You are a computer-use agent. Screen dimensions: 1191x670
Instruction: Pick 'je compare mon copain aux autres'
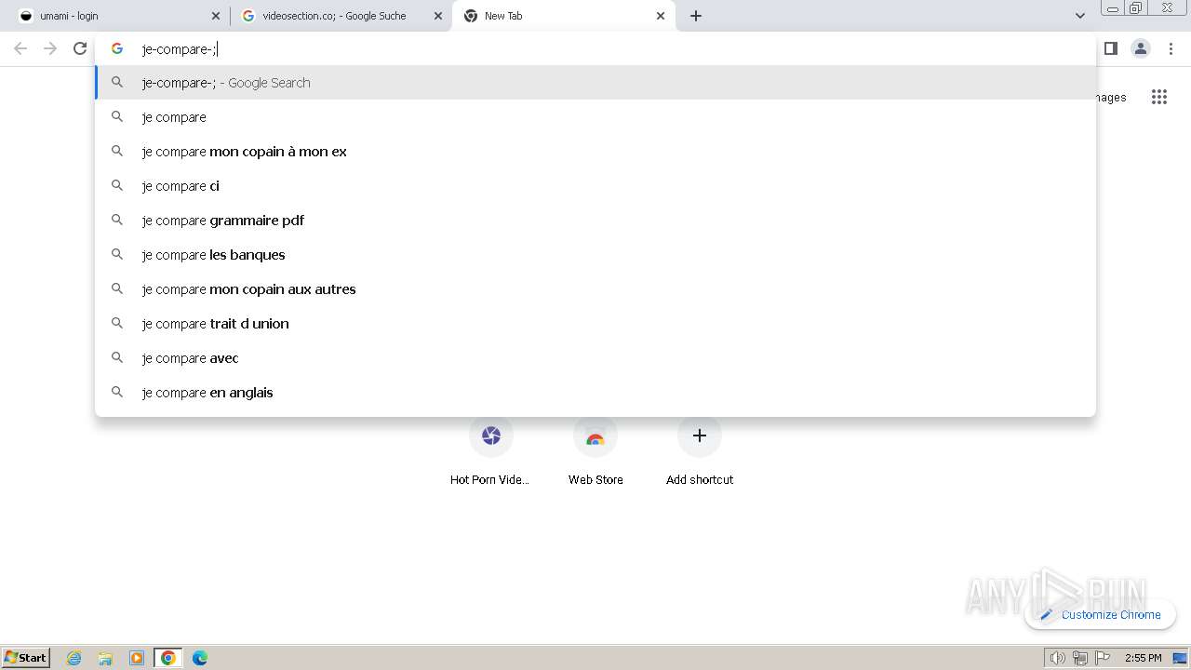(595, 289)
